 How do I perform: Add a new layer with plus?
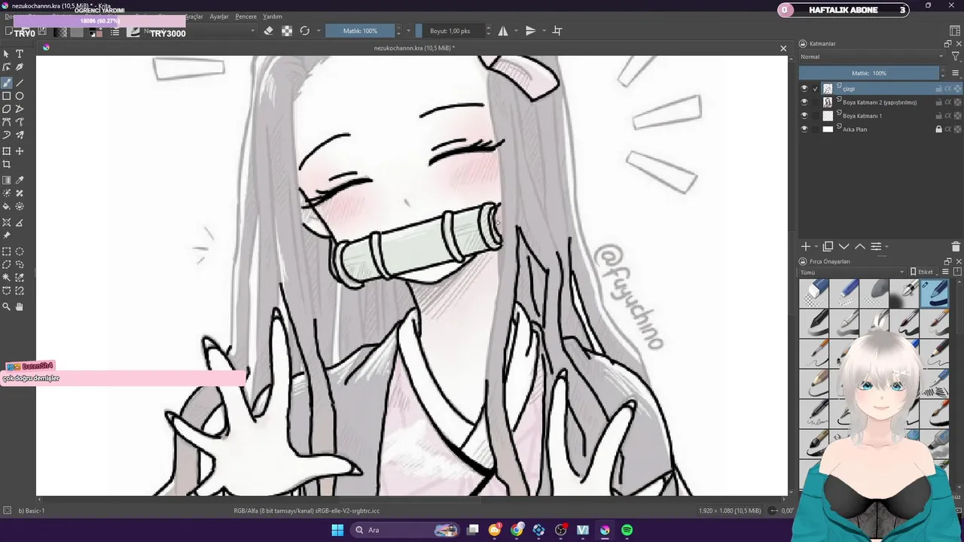[805, 247]
